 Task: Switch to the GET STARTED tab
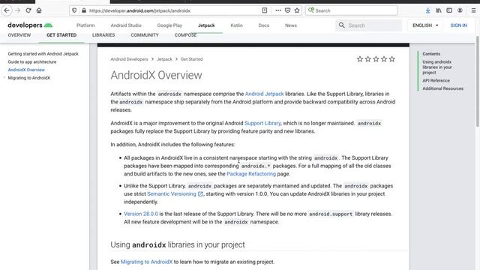tap(61, 35)
